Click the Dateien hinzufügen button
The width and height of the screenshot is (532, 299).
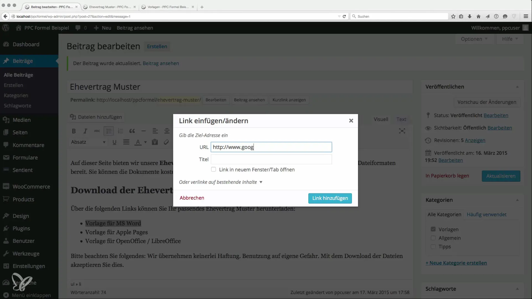tap(96, 117)
